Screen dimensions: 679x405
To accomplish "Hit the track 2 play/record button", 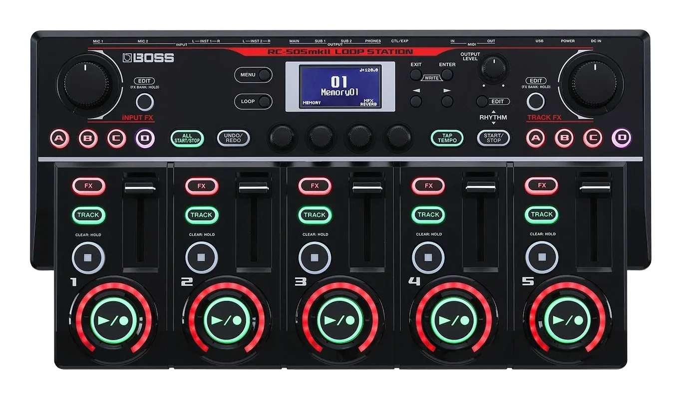I will [x=226, y=320].
